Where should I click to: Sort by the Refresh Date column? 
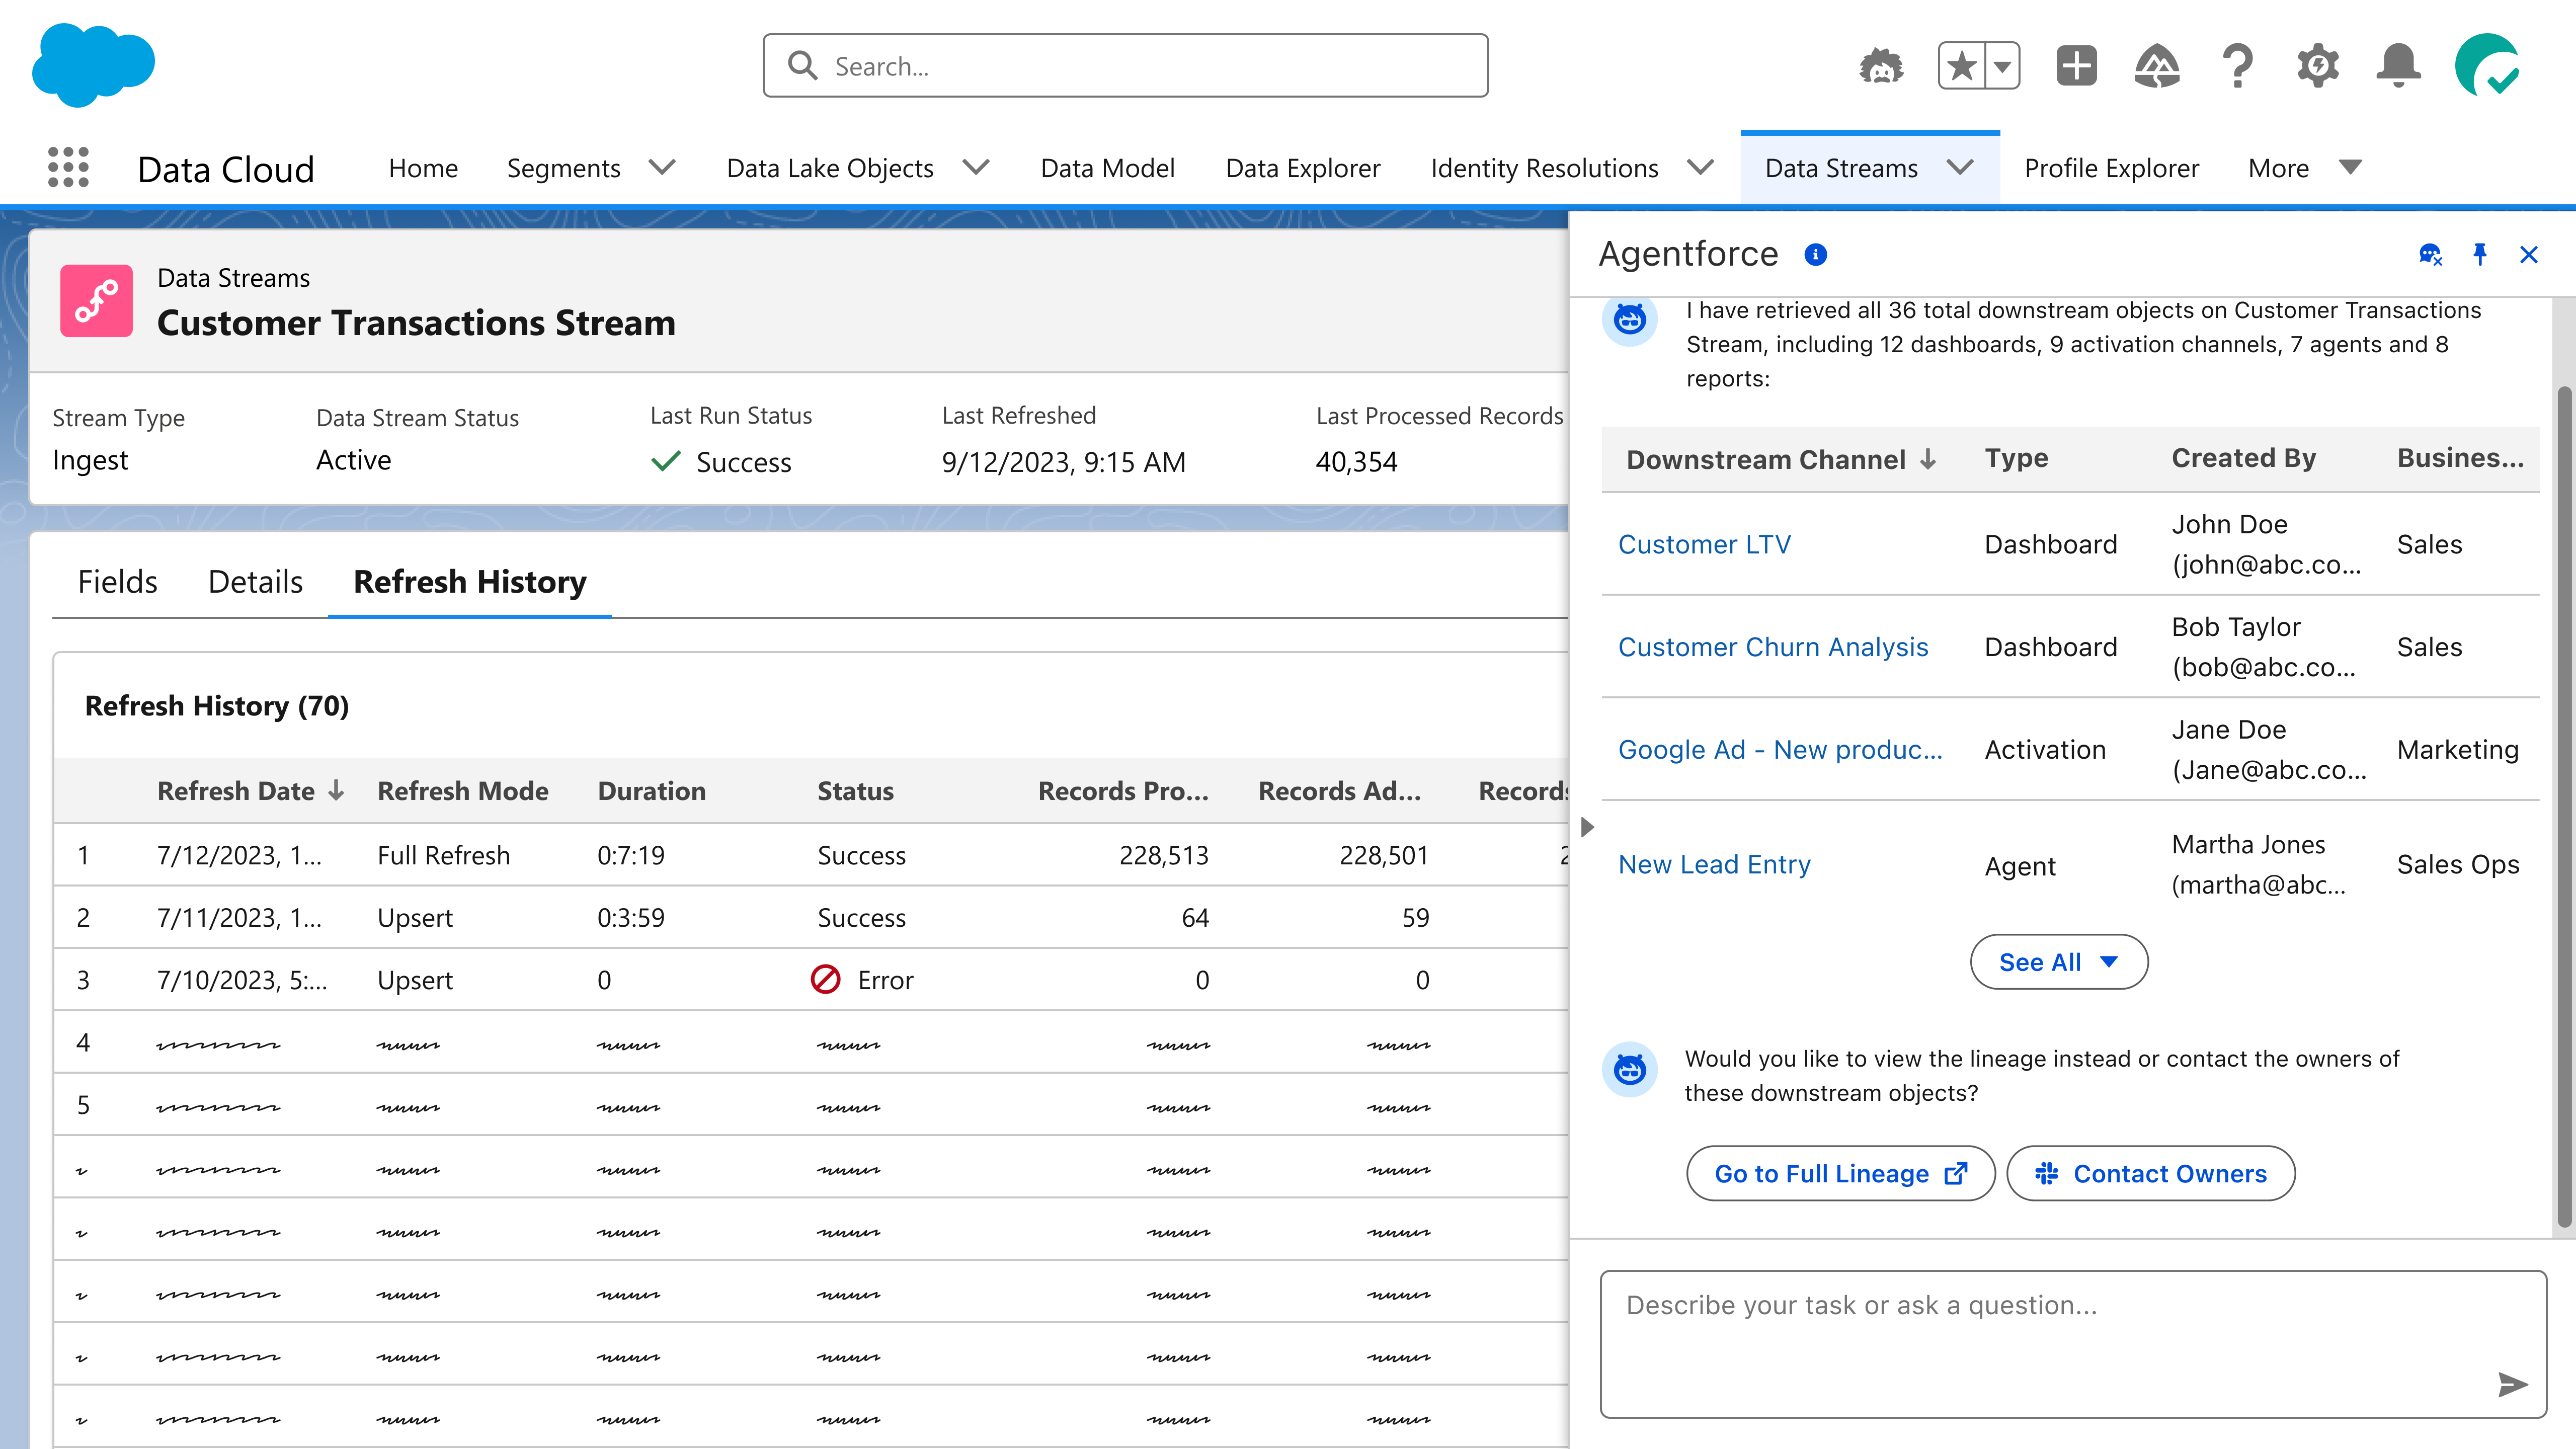tap(250, 790)
